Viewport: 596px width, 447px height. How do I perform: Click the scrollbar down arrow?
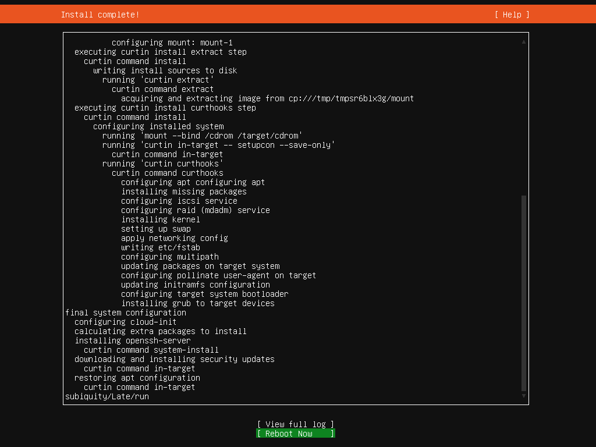[x=524, y=396]
